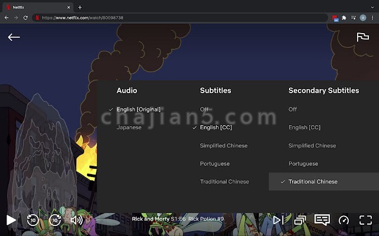Click the Secondary Subtitles heading

(324, 90)
